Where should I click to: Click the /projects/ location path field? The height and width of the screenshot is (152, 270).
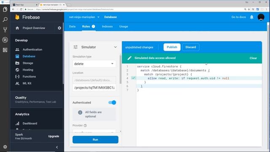coord(94,87)
